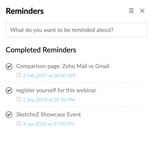Click the clipboard icon beside 2 Feb, 2017 date
The height and width of the screenshot is (145, 152).
(19, 75)
